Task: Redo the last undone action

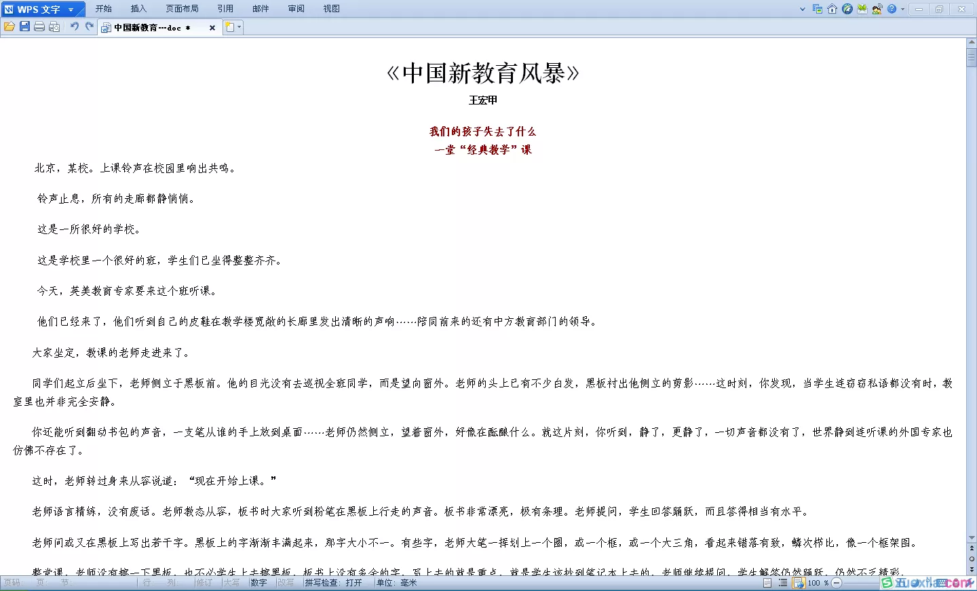Action: (89, 26)
